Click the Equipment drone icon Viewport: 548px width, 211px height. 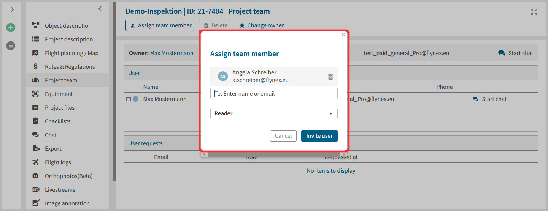35,94
